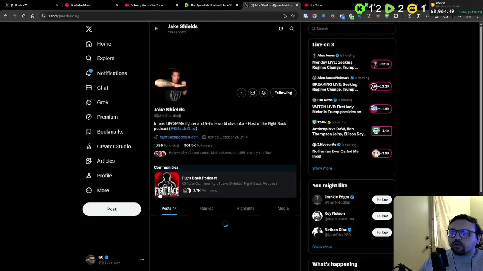
Task: Click Following button to unfollow Jake Shields
Action: pyautogui.click(x=283, y=93)
